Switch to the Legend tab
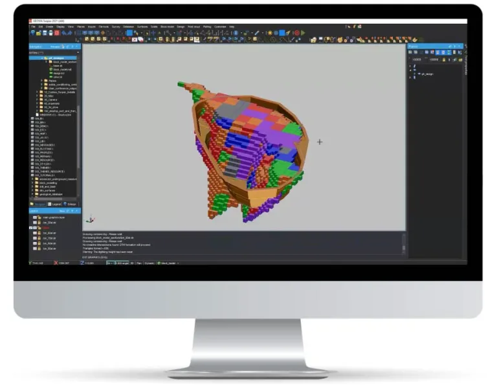Image resolution: width=497 pixels, height=389 pixels. 53,204
